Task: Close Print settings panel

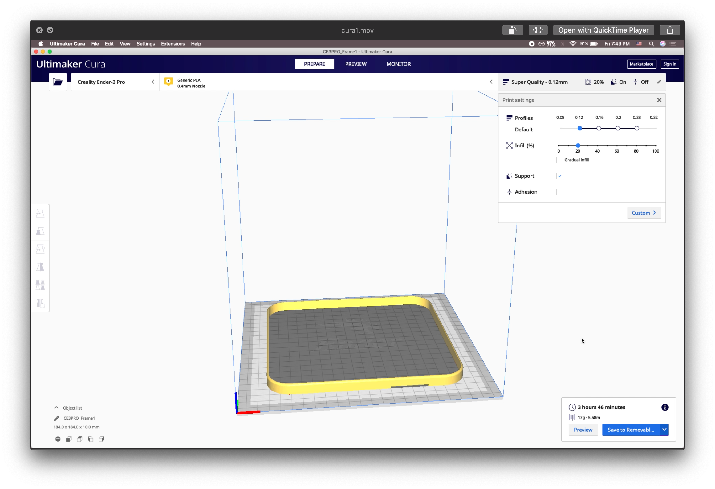Action: coord(659,100)
